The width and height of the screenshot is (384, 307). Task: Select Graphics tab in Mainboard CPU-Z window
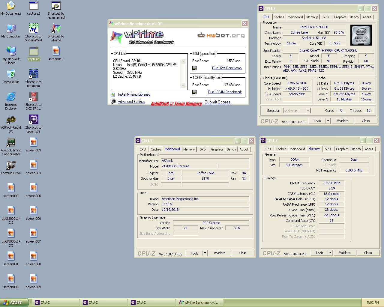click(x=217, y=149)
